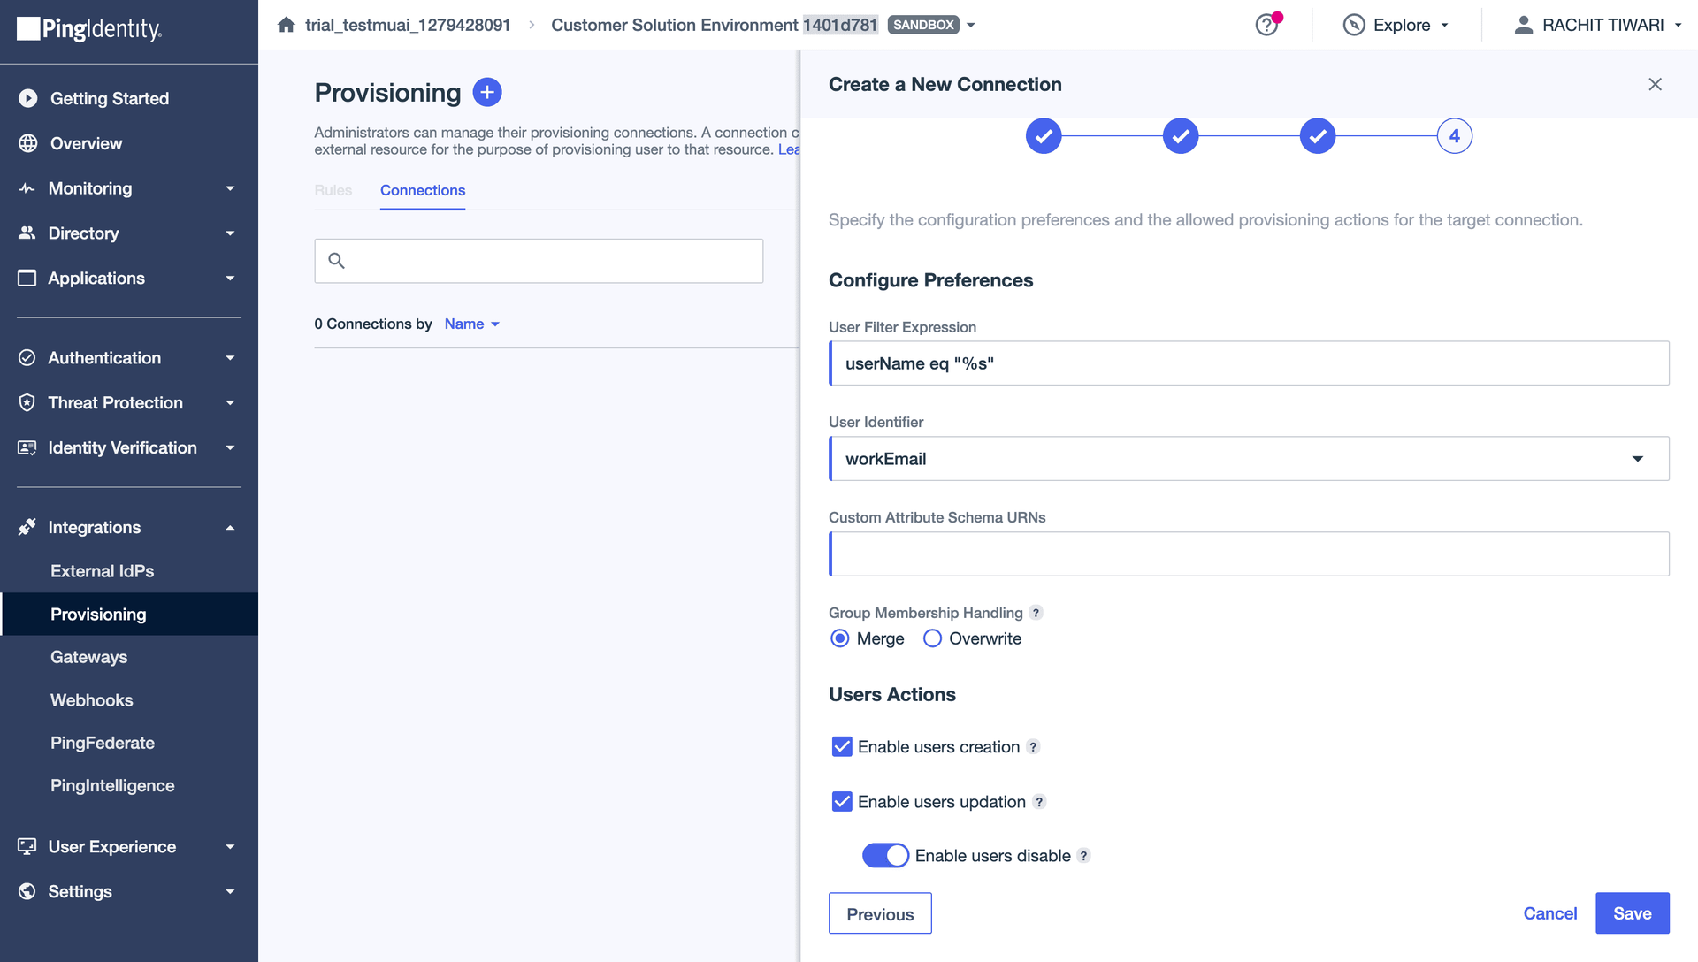Open the User Identifier dropdown
Viewport: 1698px width, 962px height.
[x=1638, y=459]
